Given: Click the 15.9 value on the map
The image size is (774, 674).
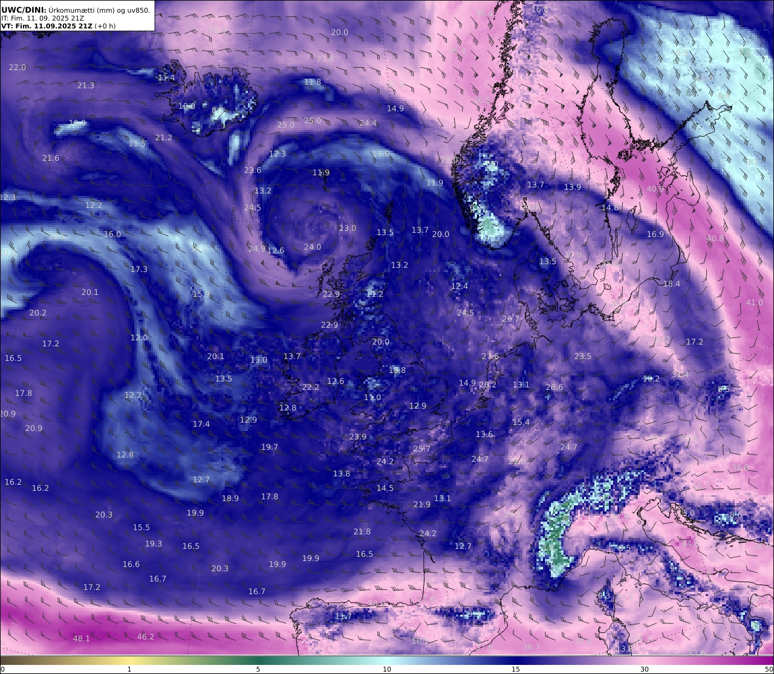Looking at the screenshot, I should click(x=201, y=294).
